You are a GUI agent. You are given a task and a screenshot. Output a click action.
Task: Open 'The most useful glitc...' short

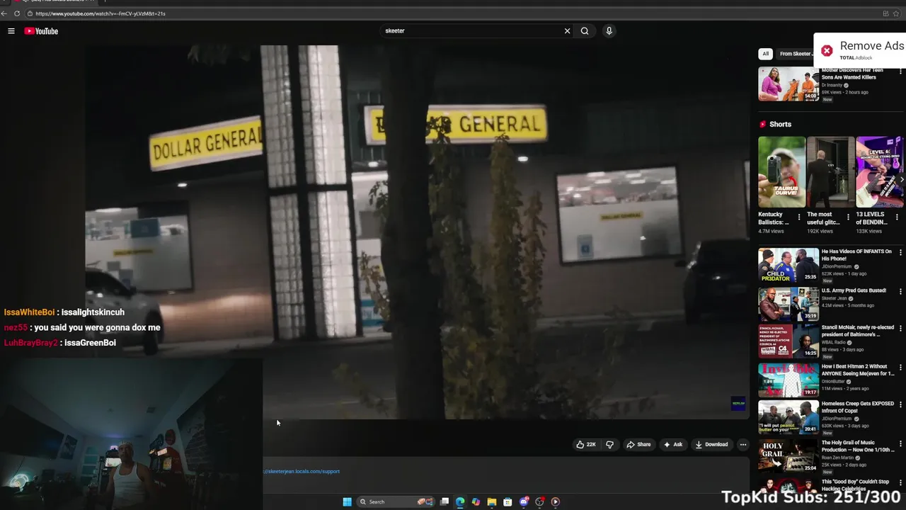(830, 172)
